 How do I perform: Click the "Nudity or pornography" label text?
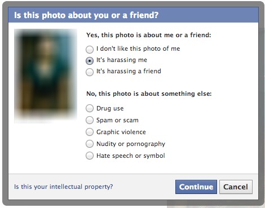tap(131, 144)
